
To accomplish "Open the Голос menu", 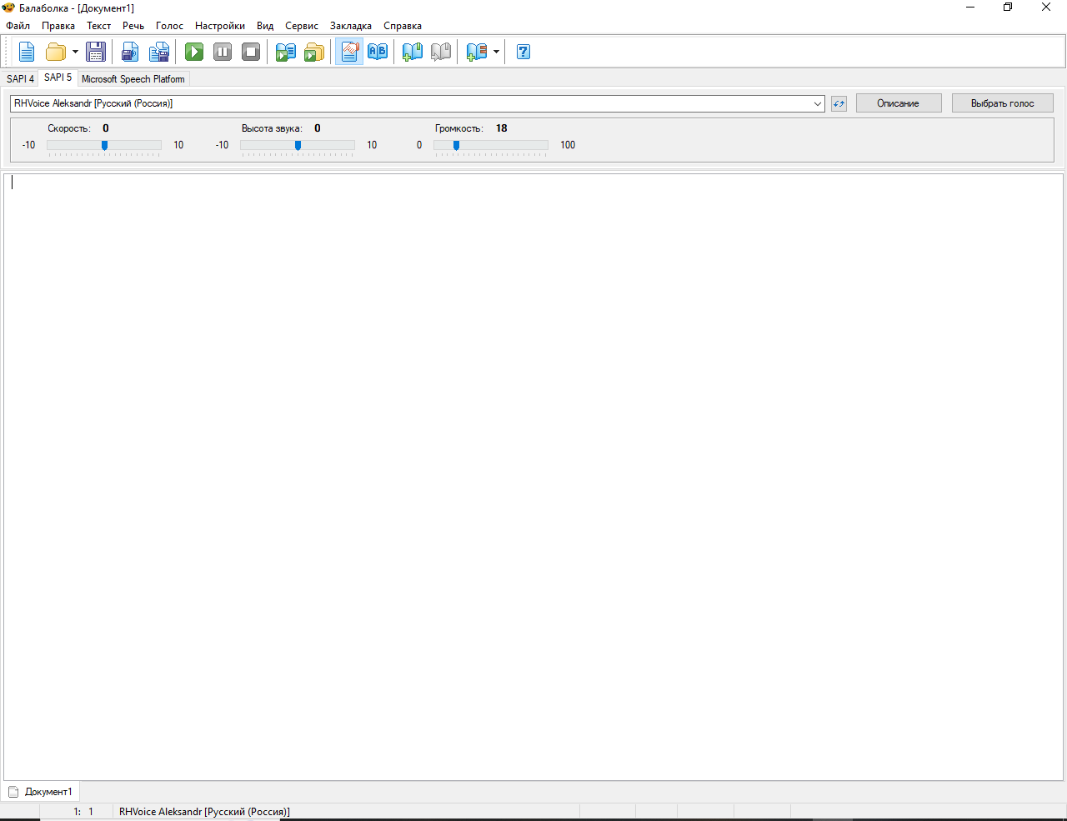I will 169,26.
